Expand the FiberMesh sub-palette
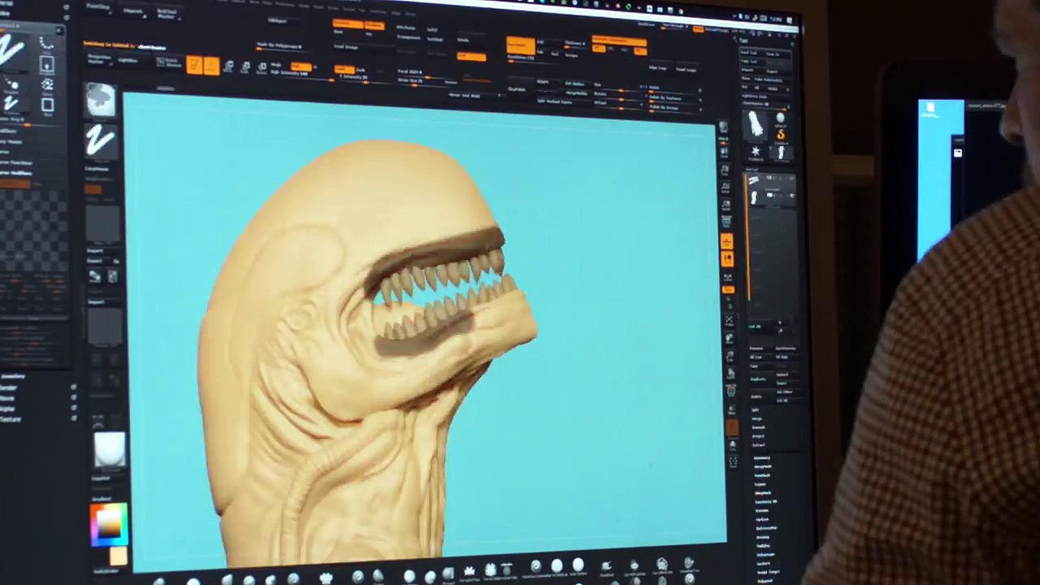 763,493
